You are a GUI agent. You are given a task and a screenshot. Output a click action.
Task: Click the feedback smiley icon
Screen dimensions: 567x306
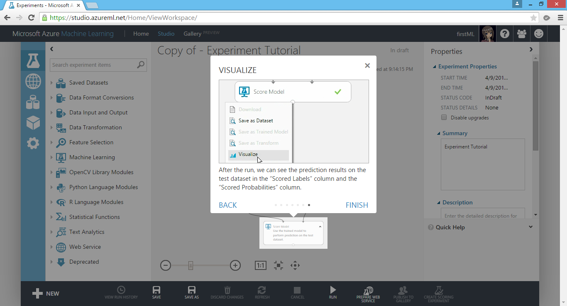[x=539, y=34]
